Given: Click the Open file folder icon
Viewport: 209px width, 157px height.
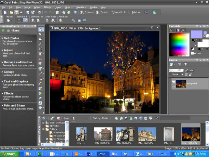Looking at the screenshot, I should tap(11, 12).
